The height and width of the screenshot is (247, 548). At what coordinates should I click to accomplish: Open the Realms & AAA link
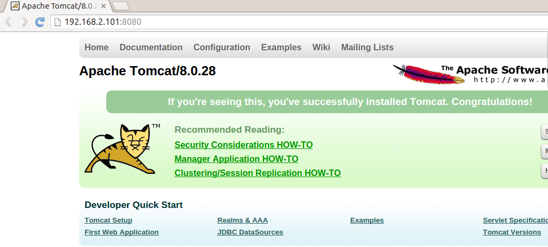tap(242, 220)
